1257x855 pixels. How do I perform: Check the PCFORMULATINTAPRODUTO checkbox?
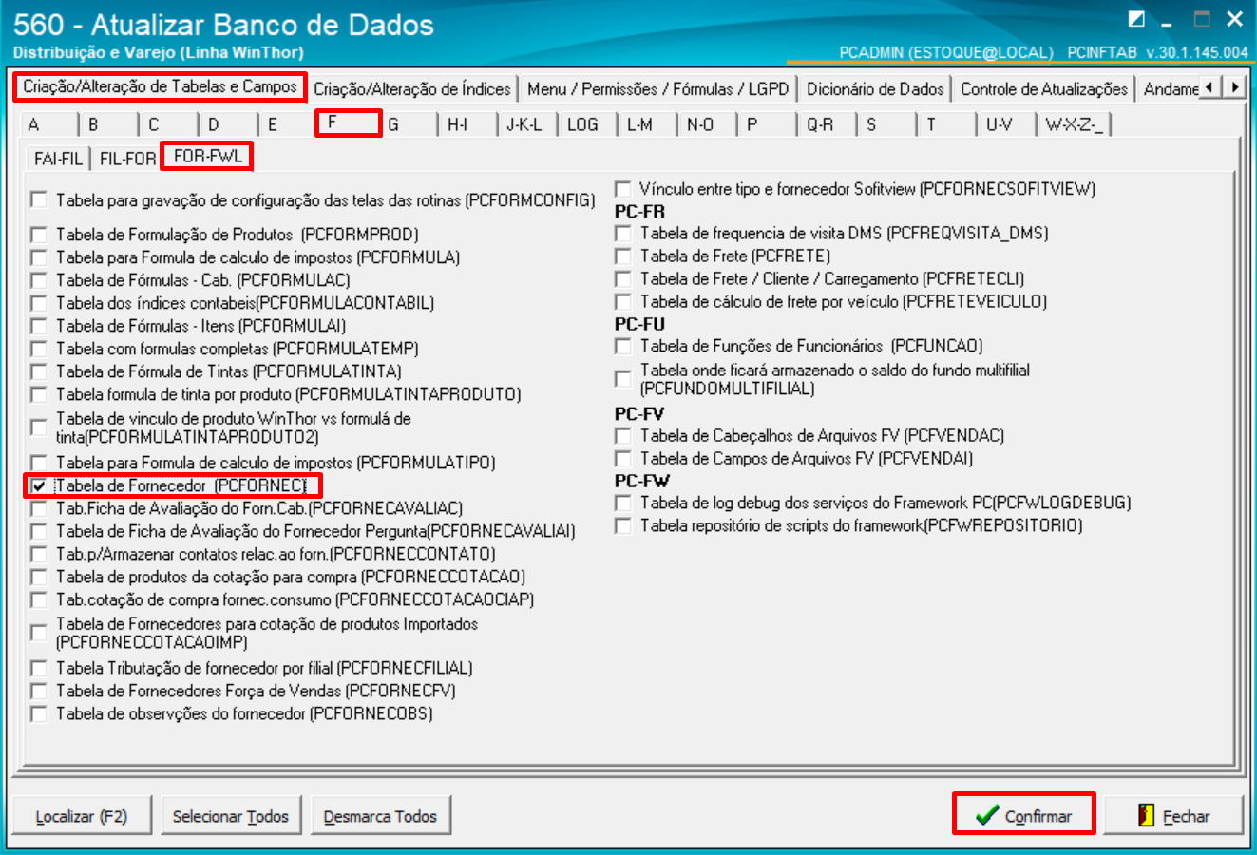coord(39,394)
